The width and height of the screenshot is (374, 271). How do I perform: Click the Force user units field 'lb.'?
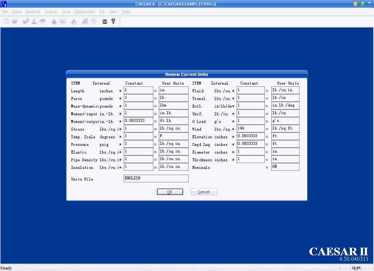pos(173,98)
